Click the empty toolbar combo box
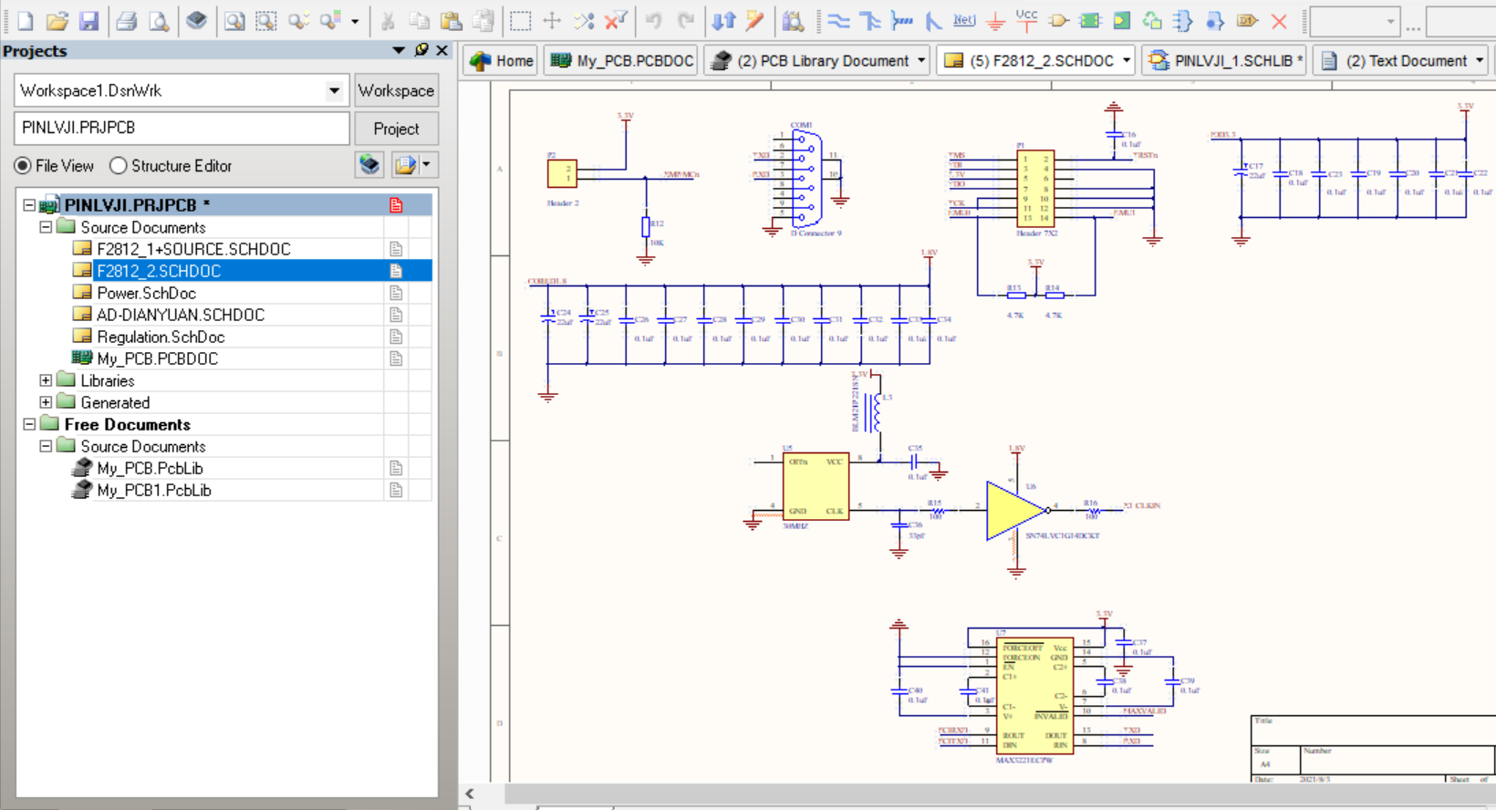The width and height of the screenshot is (1496, 810). point(1354,21)
